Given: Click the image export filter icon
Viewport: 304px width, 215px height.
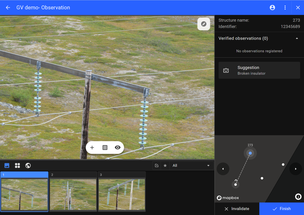Looking at the screenshot, I should pos(157,165).
